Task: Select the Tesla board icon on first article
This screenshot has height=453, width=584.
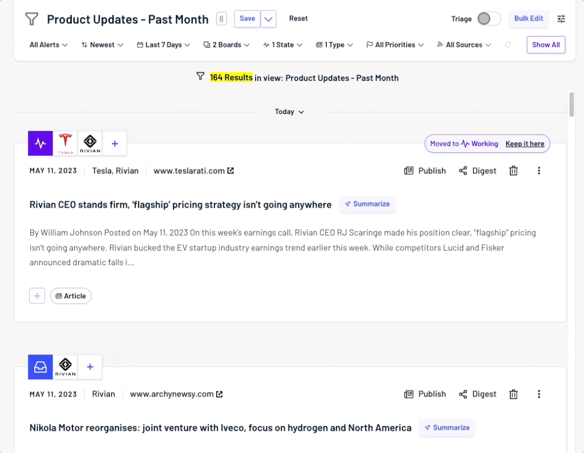Action: coord(65,143)
